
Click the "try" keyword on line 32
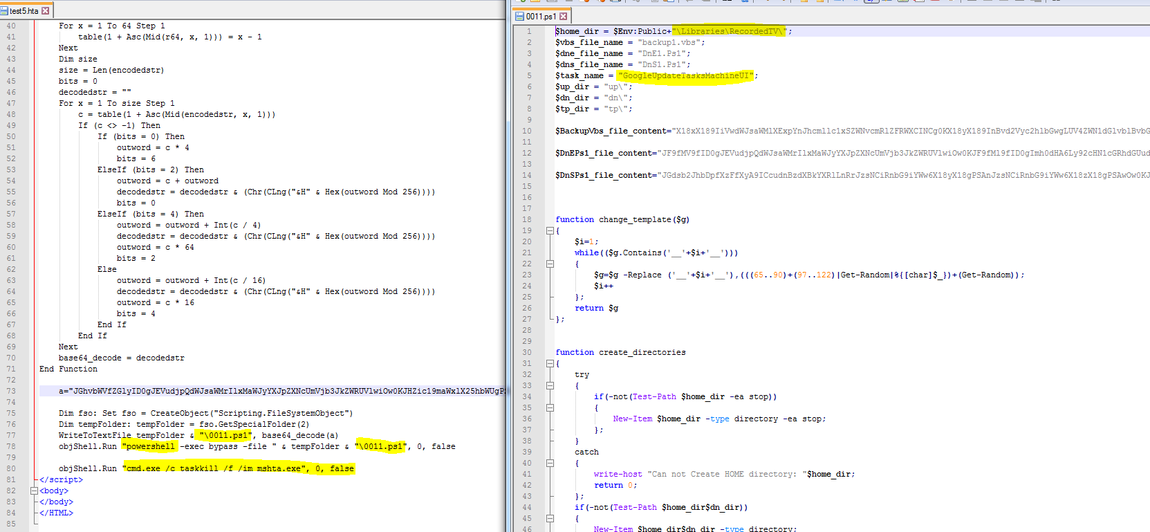(x=582, y=374)
